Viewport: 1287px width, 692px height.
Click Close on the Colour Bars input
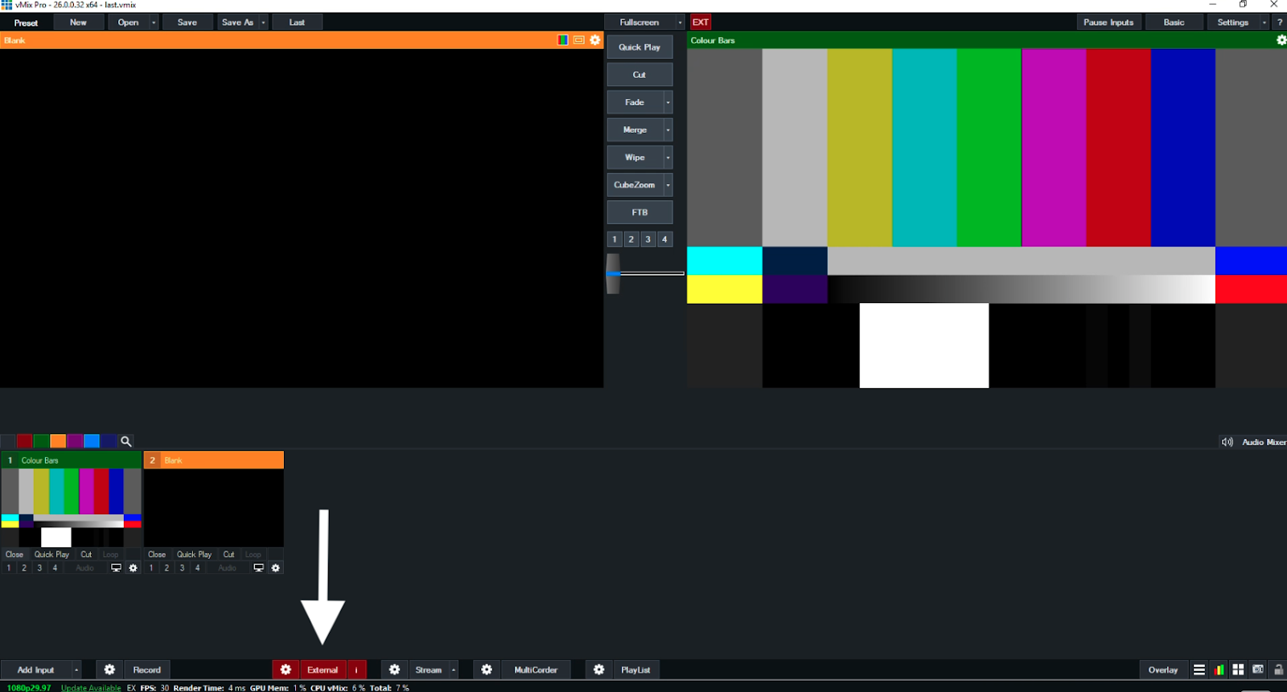pos(14,555)
